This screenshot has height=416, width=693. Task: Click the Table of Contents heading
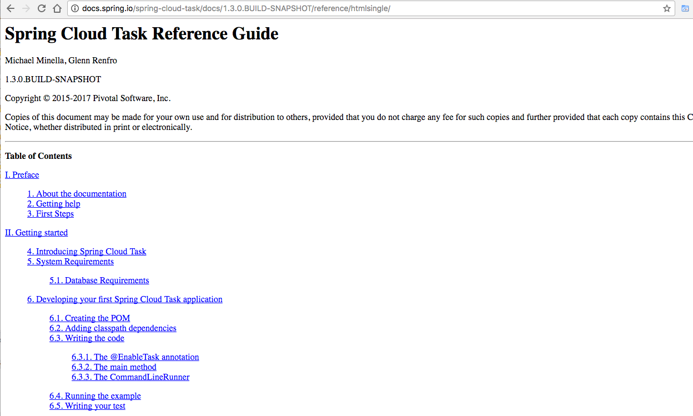(x=38, y=156)
